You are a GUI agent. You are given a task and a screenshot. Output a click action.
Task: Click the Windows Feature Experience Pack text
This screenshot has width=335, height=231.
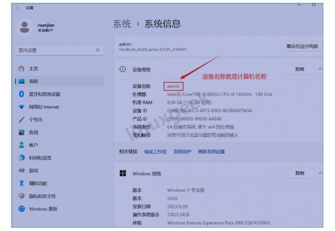tap(218, 223)
